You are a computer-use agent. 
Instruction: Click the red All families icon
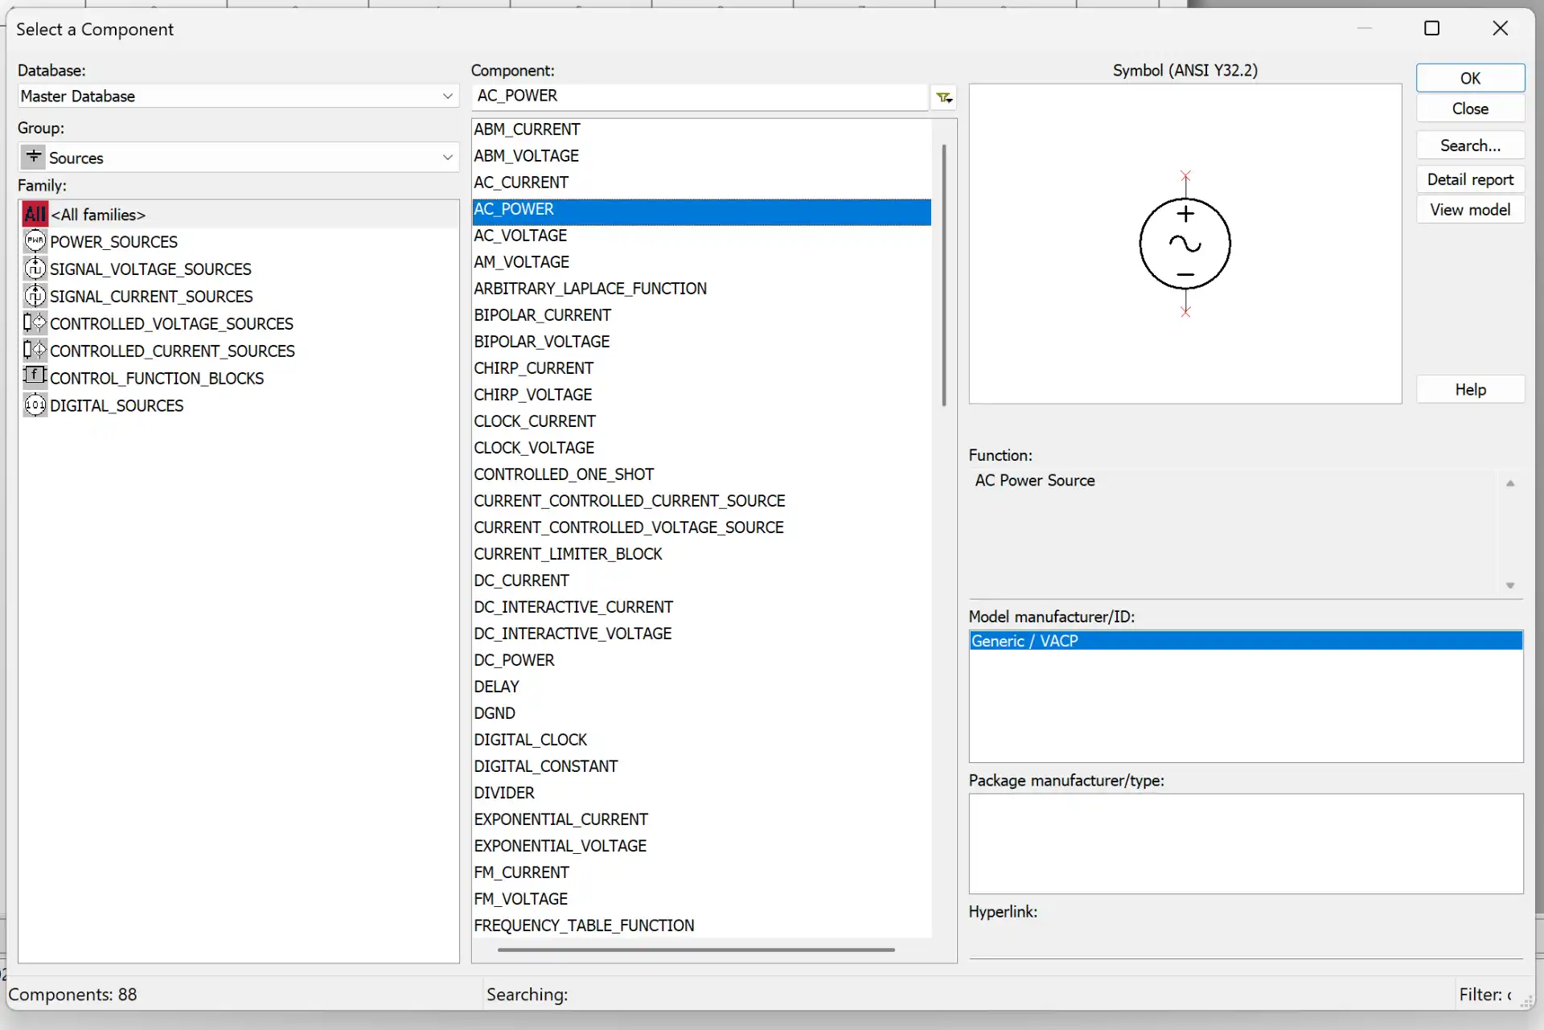(x=35, y=215)
